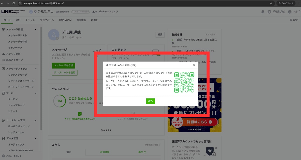Reload the browser page

13,3
